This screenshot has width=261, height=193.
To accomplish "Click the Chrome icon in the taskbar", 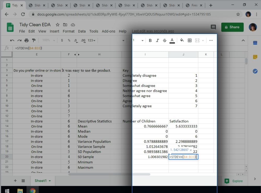I will click(32, 191).
